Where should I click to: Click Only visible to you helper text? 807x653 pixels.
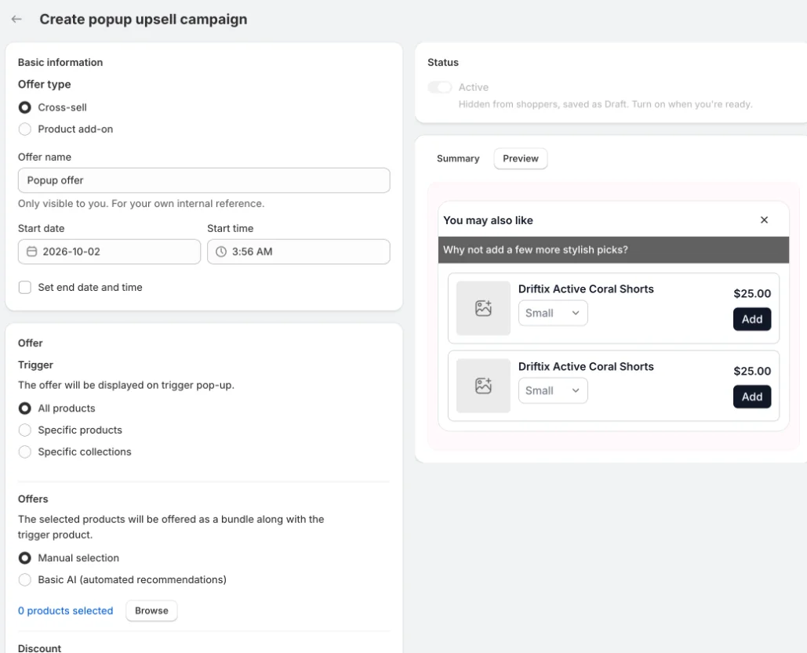pos(141,204)
